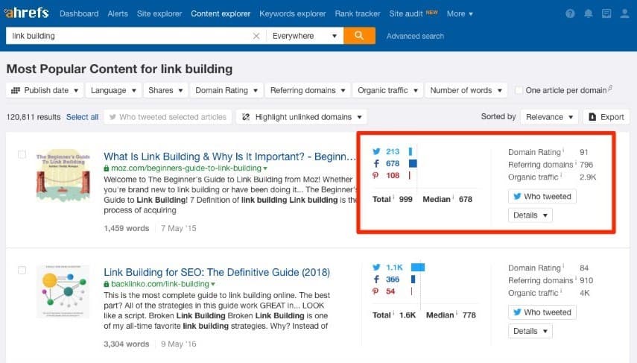The width and height of the screenshot is (637, 363).
Task: Click the info icon beside Median 778
Action: (456, 313)
